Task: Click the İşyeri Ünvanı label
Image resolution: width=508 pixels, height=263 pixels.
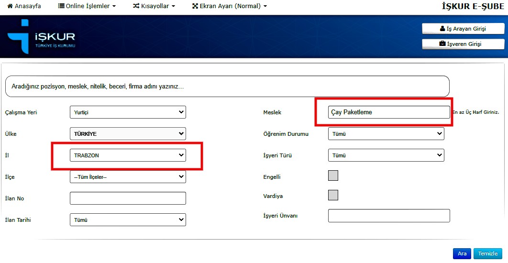Action: 281,216
